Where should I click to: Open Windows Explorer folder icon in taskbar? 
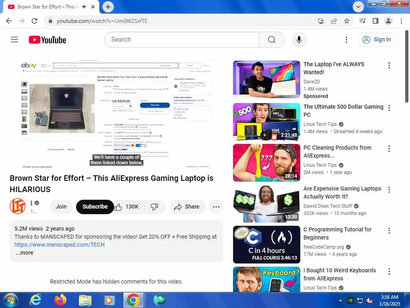tap(85, 300)
